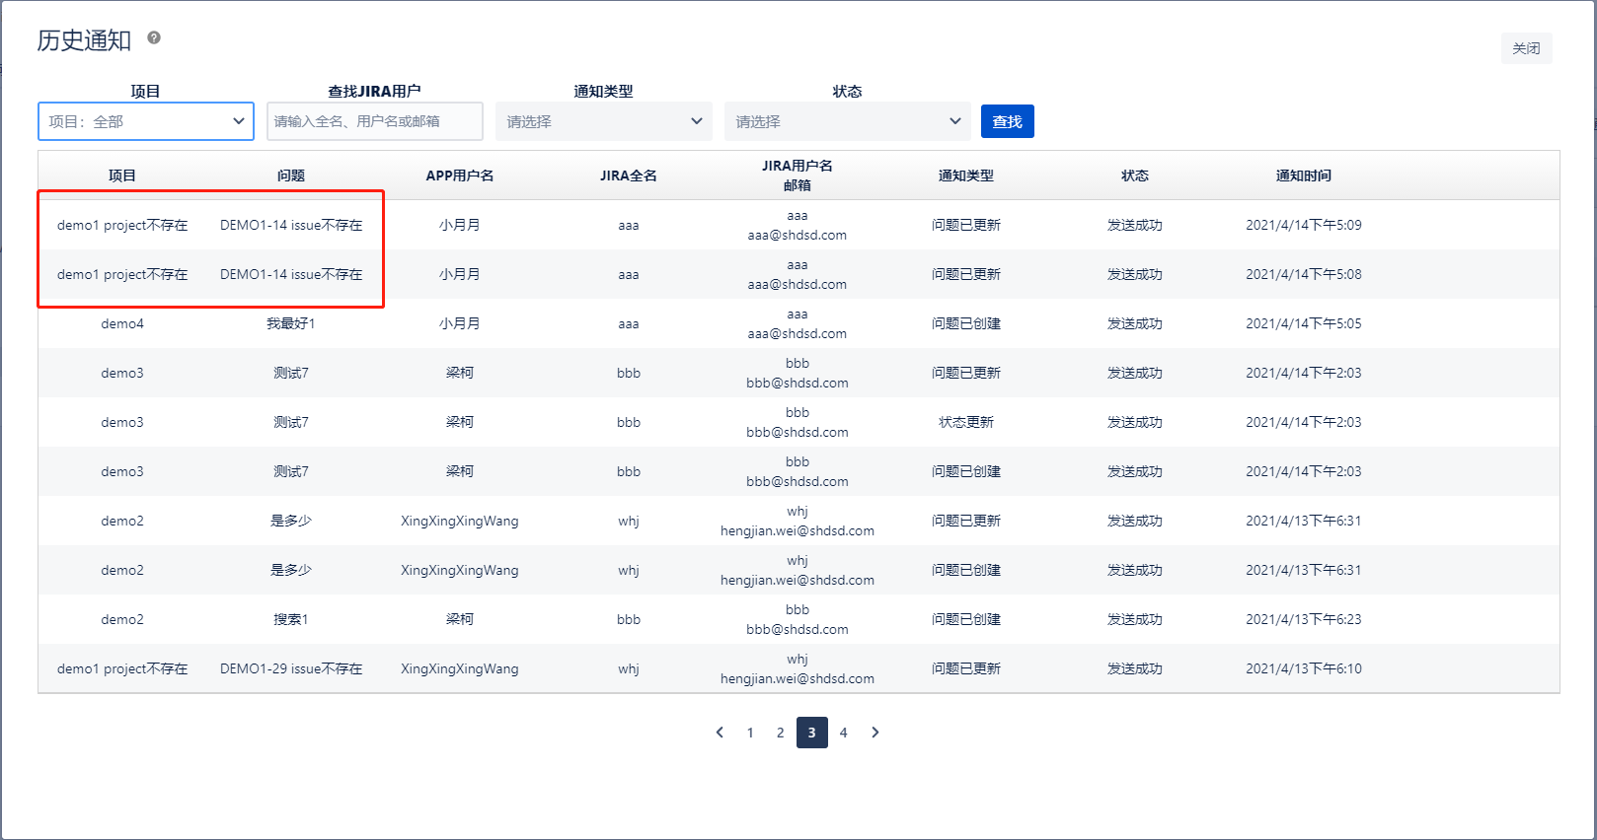Open the 项目 dropdown filter
The height and width of the screenshot is (840, 1597).
pos(146,121)
